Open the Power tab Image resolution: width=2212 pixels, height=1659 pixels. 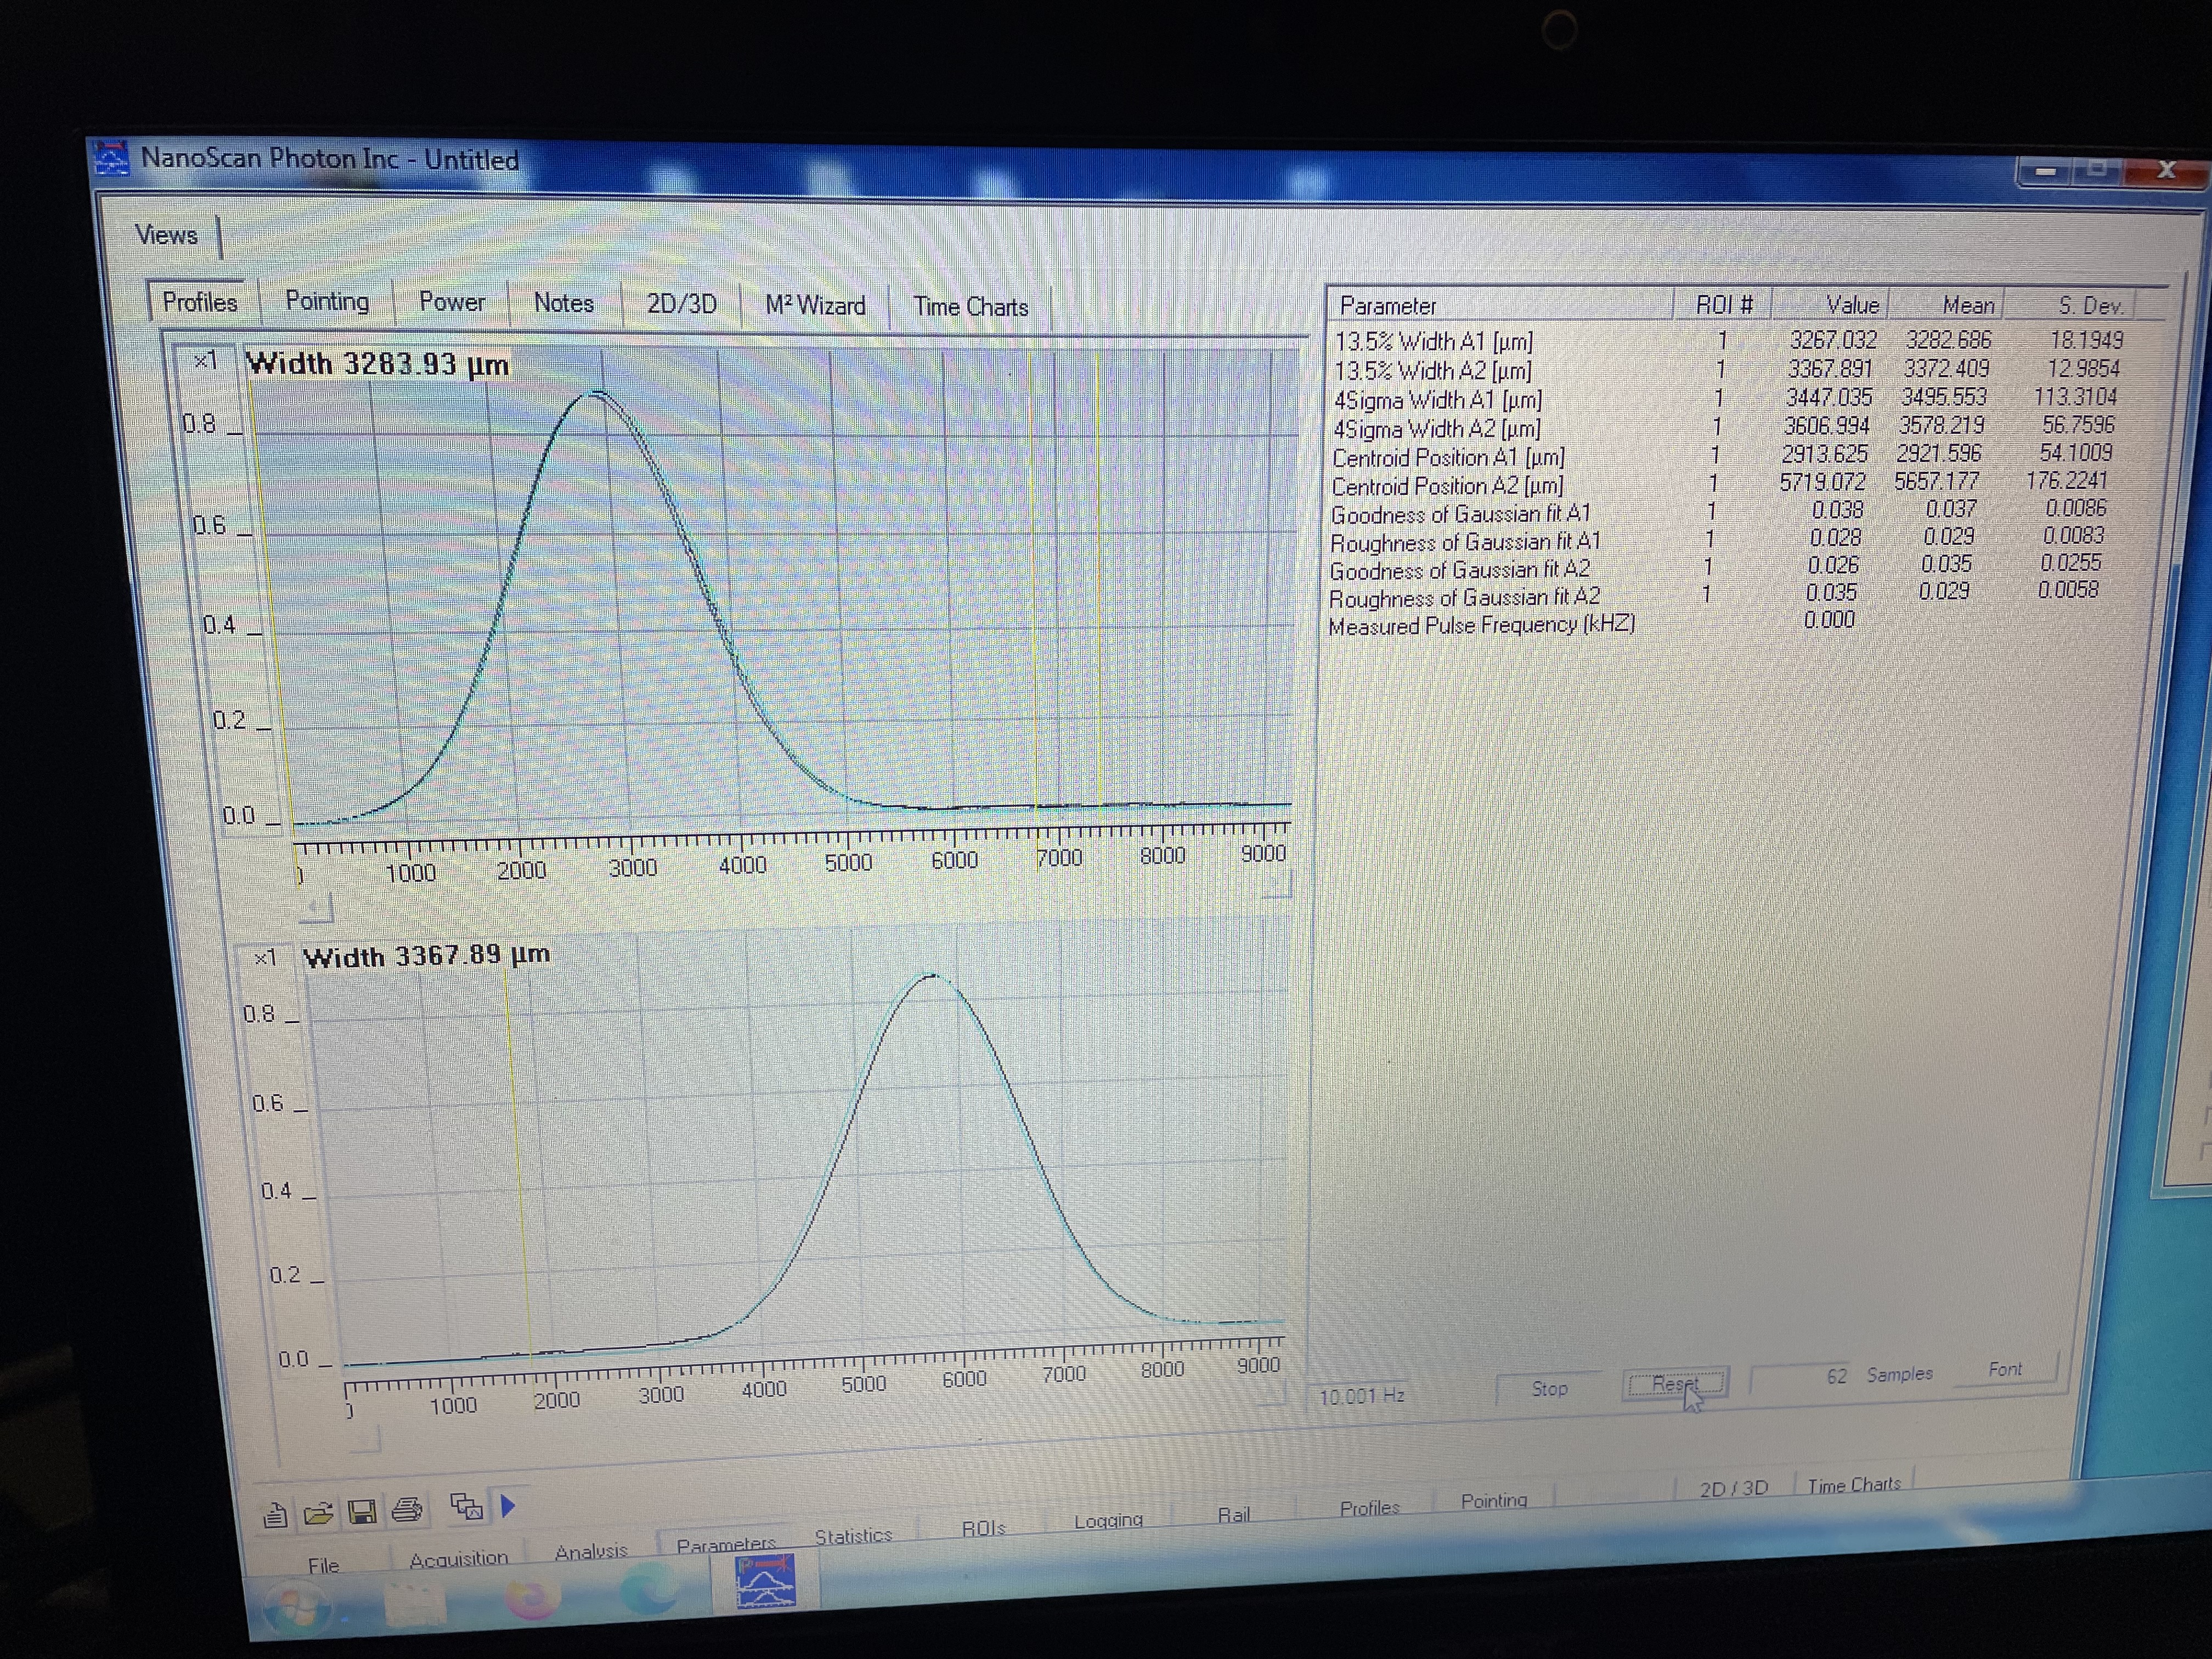[452, 302]
